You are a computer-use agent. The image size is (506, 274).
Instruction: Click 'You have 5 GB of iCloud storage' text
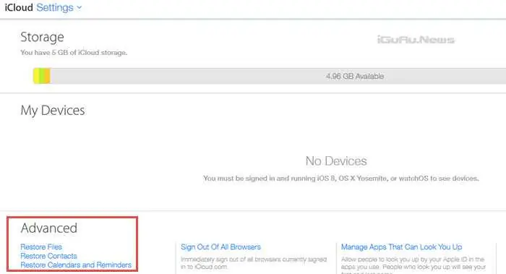click(74, 52)
